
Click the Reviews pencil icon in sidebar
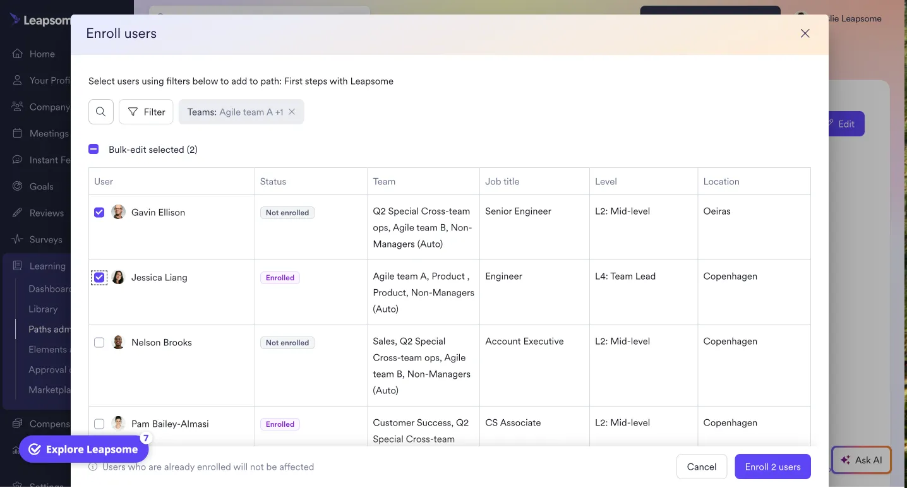[x=18, y=213]
